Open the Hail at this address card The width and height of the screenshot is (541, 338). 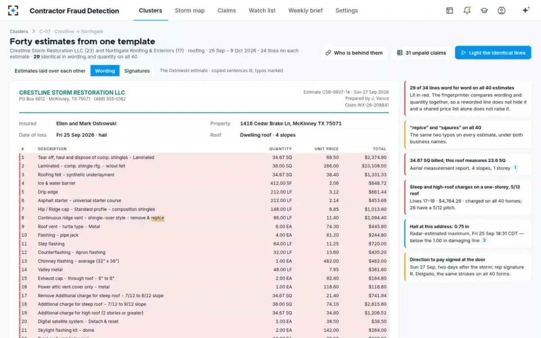tap(468, 233)
